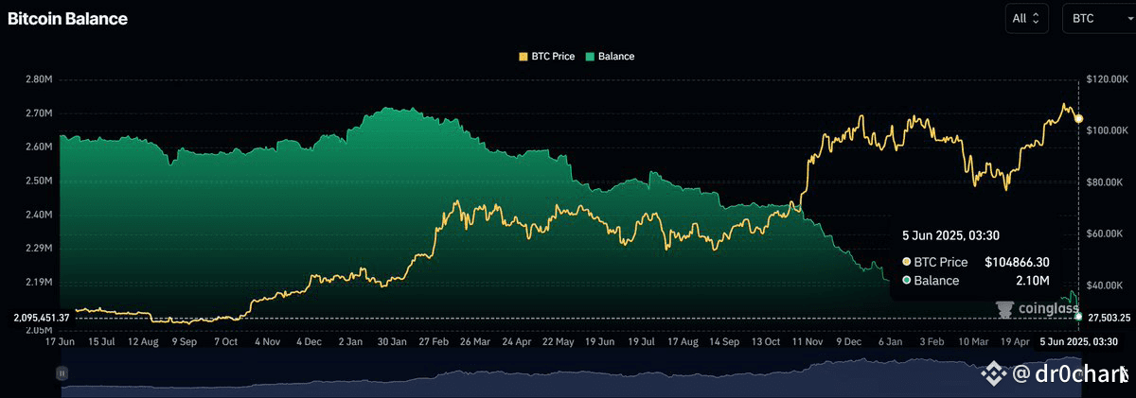The height and width of the screenshot is (398, 1136).
Task: Click the tooltip date 5 Jun 2025, 03:30
Action: [949, 237]
